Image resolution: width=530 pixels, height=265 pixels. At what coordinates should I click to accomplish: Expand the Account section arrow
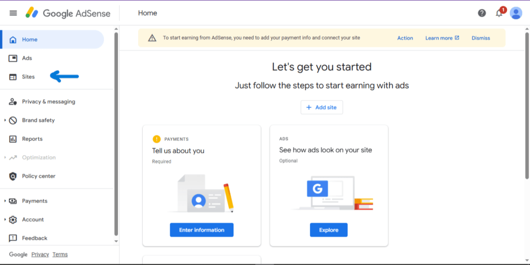tap(5, 219)
